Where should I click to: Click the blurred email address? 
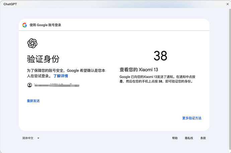point(57,85)
